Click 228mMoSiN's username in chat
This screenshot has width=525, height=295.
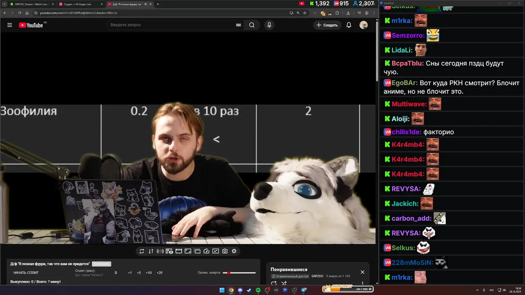click(x=412, y=263)
